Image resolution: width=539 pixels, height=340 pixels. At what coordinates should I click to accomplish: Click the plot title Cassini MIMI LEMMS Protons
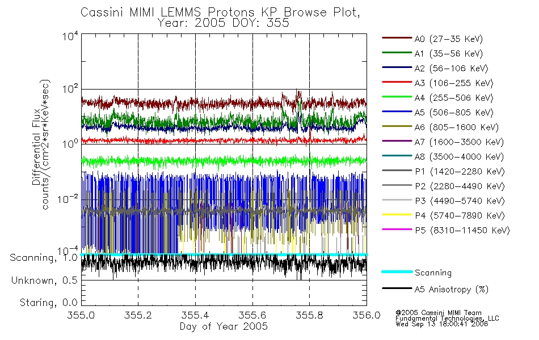click(x=220, y=12)
